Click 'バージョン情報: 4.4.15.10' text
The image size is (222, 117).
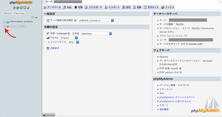[x=174, y=85]
